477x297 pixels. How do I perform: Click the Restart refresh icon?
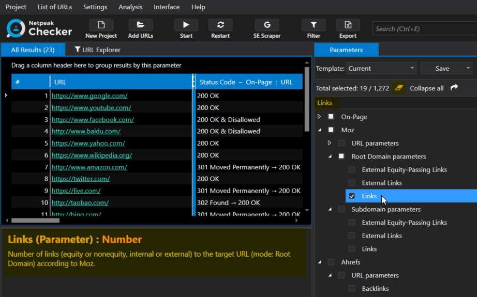(x=220, y=25)
